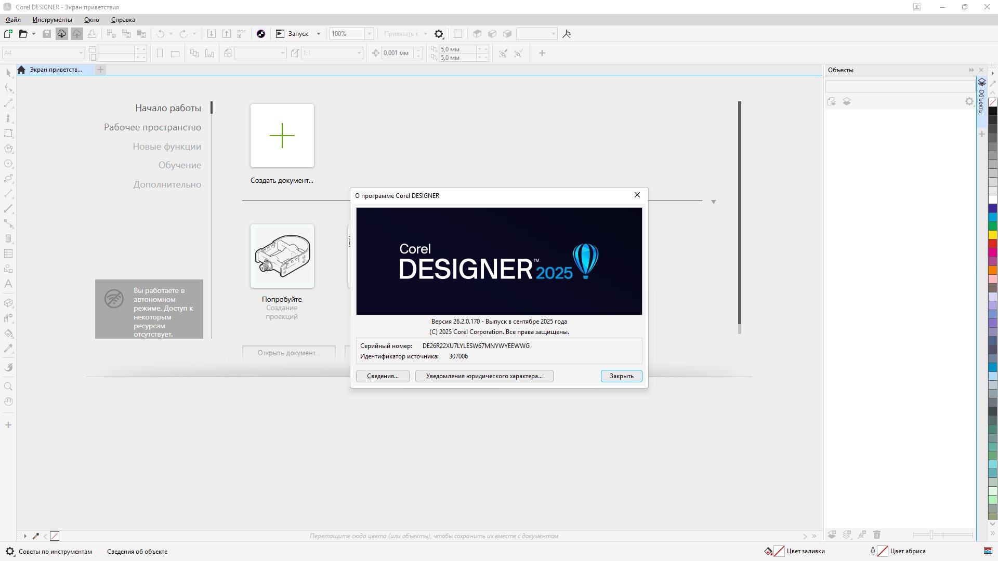Click Tool Hints gear in status bar
Screen dimensions: 998x561
[x=10, y=552]
